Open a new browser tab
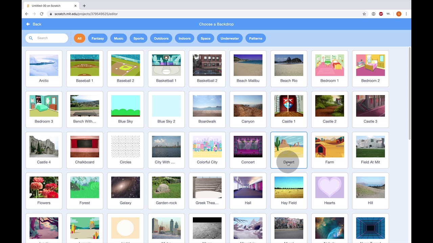433x243 pixels. tap(84, 6)
